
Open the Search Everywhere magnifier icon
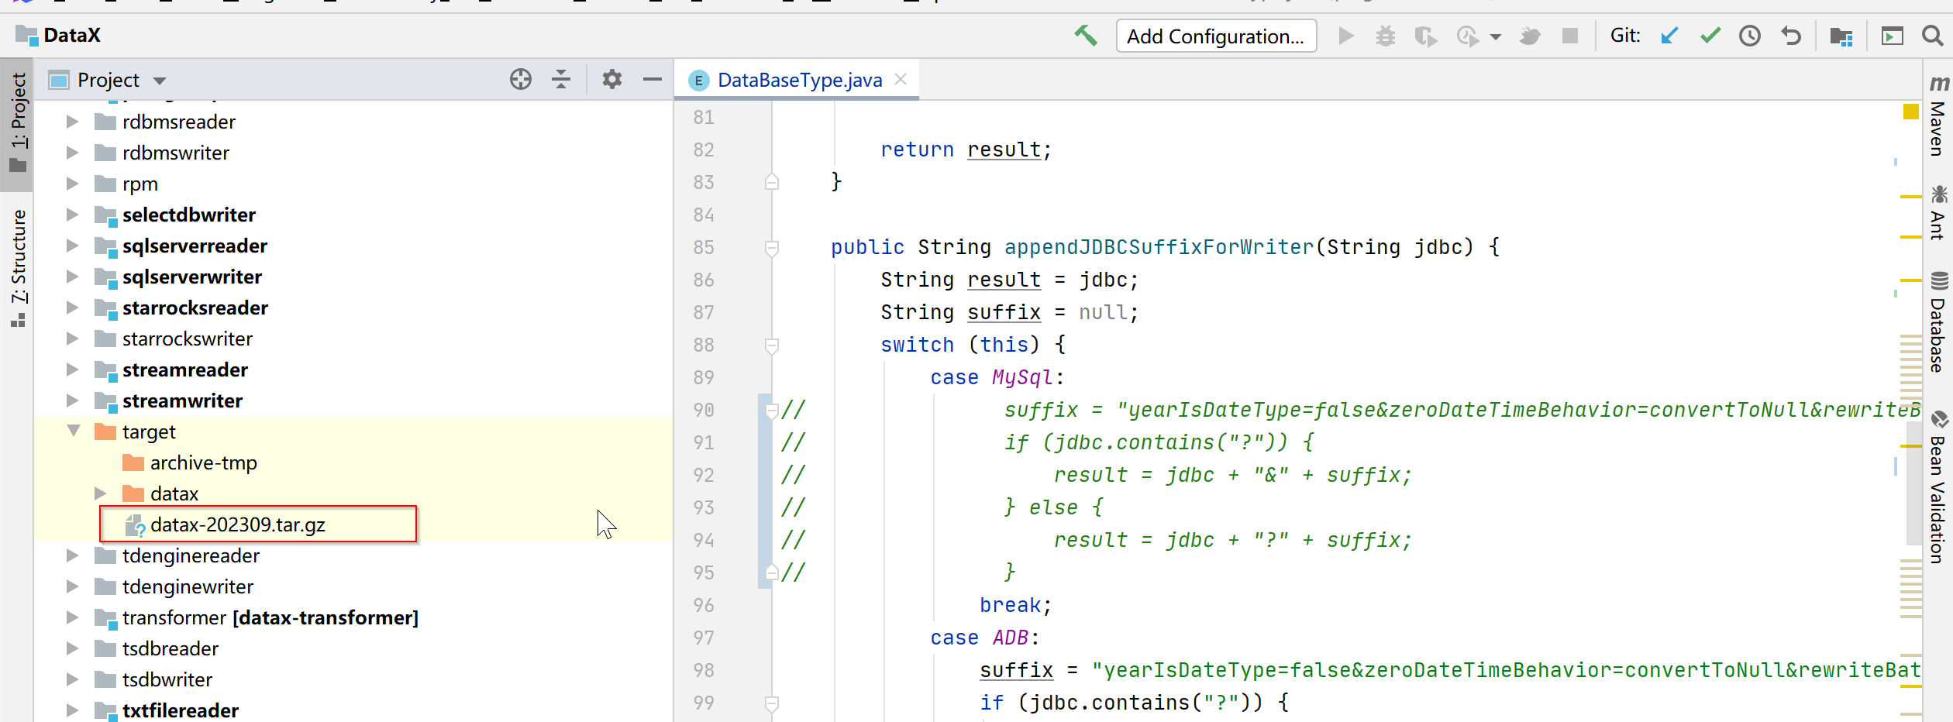click(x=1932, y=36)
